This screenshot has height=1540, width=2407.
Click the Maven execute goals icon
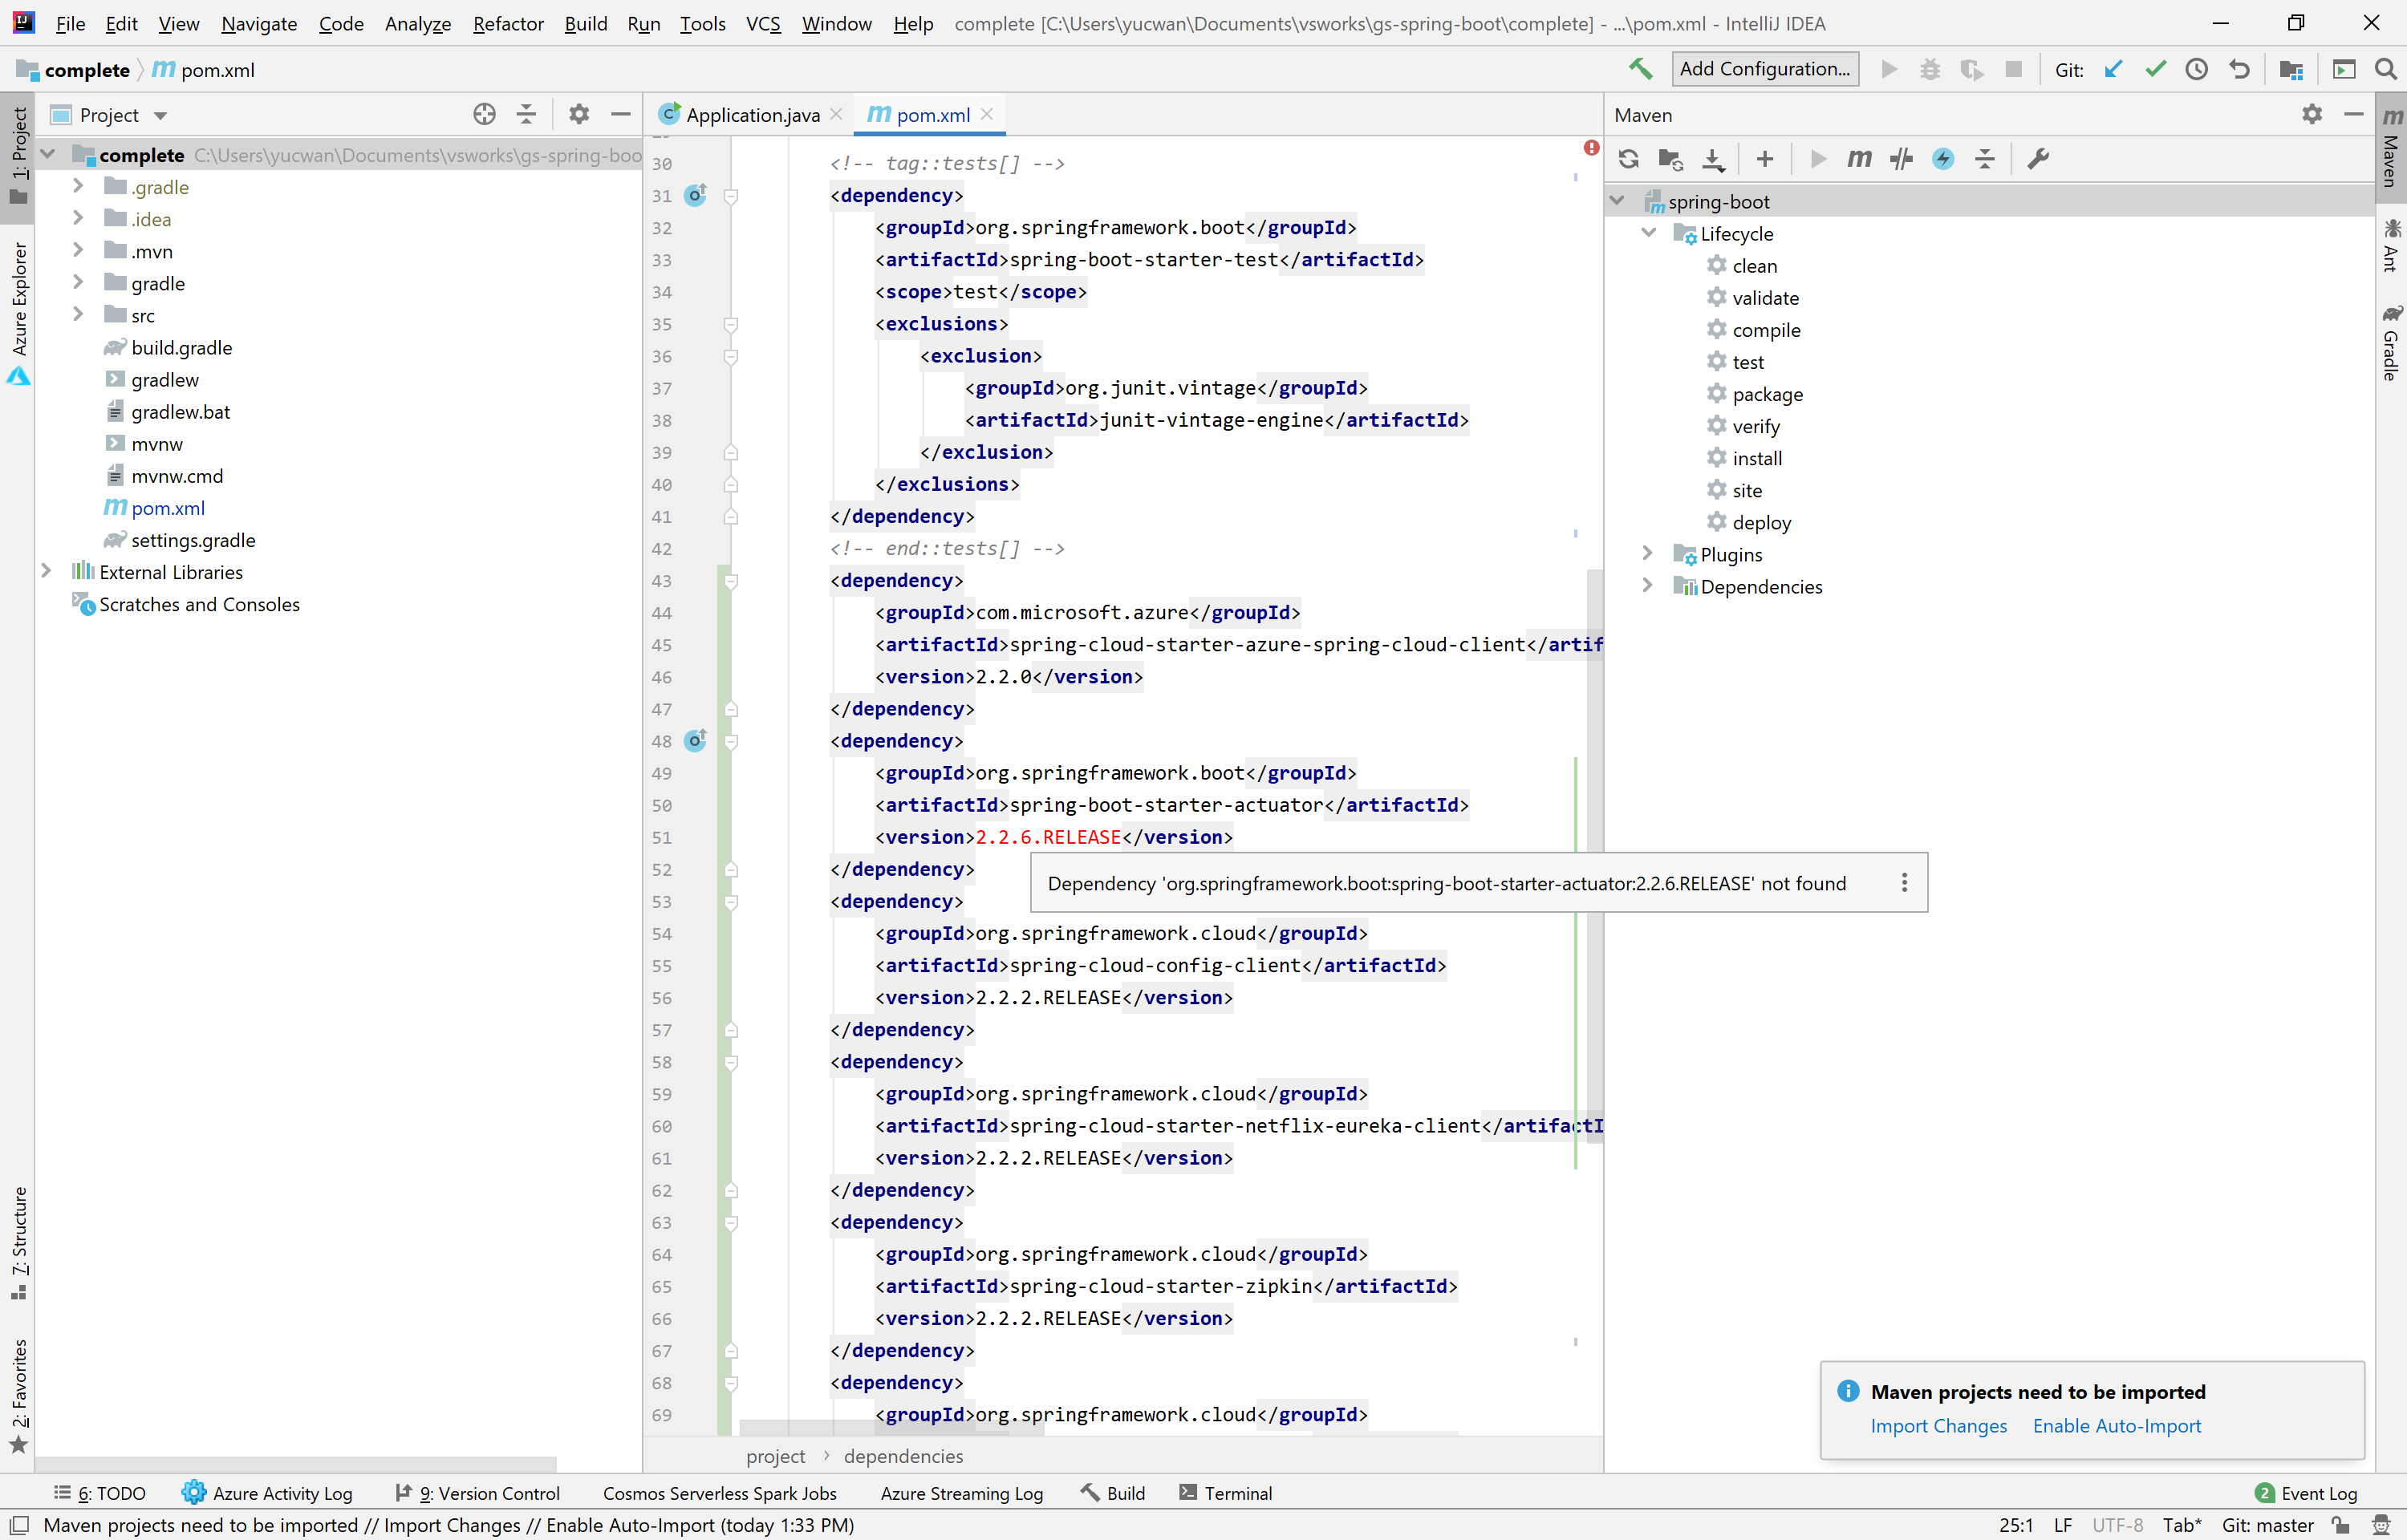coord(1860,160)
